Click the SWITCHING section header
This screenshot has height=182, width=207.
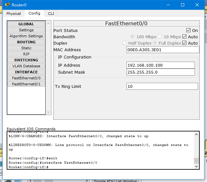[x=26, y=60]
